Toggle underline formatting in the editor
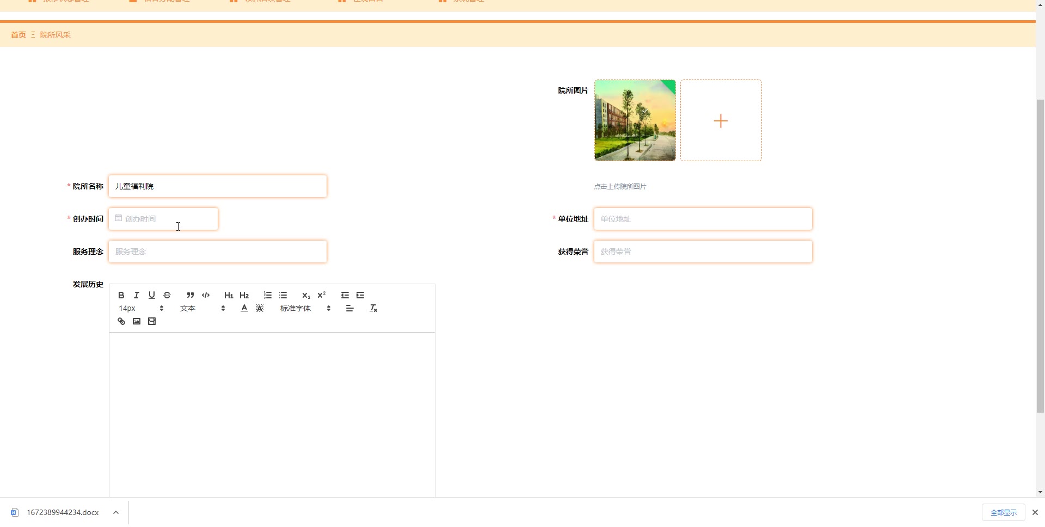The image size is (1045, 527). tap(152, 295)
